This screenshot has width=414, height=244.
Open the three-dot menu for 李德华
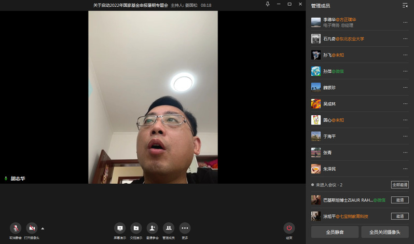click(x=405, y=22)
